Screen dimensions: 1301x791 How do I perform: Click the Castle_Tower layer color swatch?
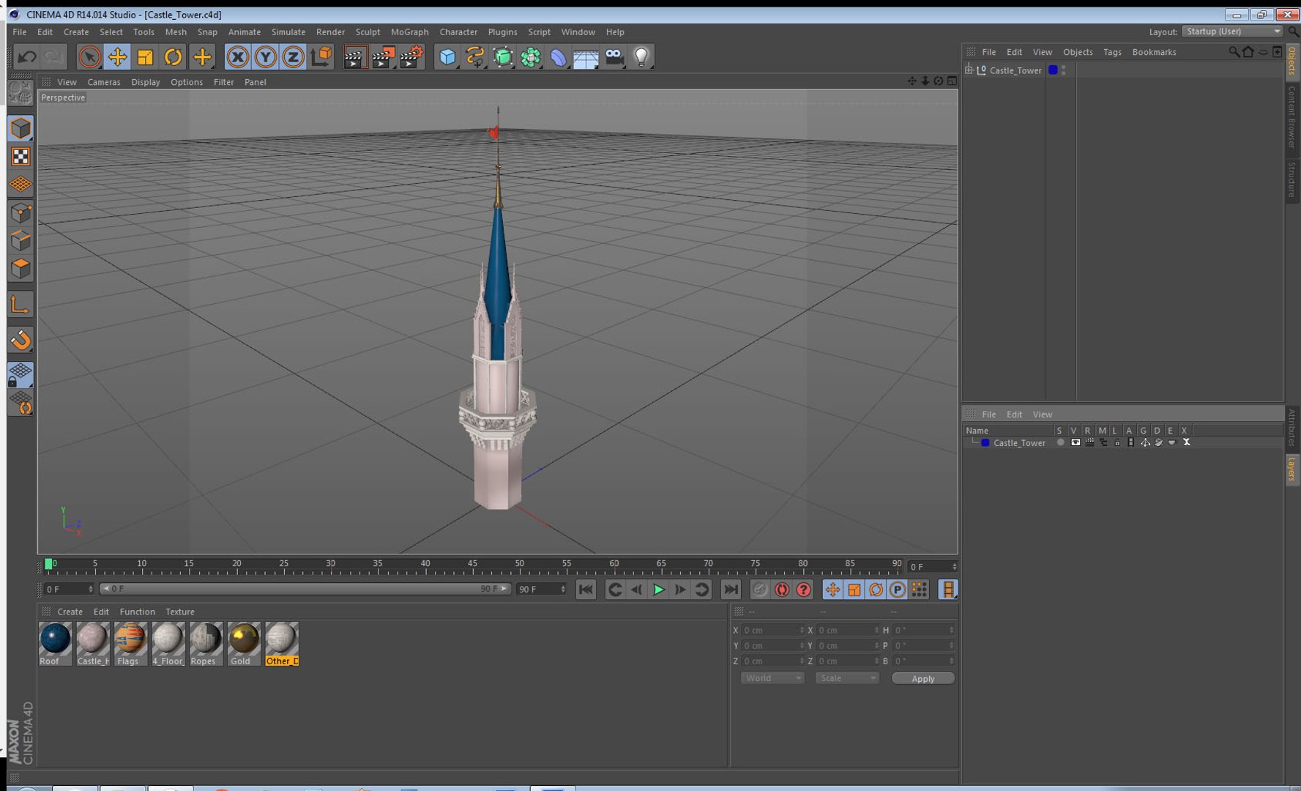(x=985, y=442)
